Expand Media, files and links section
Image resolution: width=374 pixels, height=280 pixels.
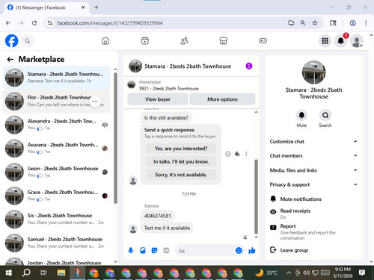tap(313, 170)
